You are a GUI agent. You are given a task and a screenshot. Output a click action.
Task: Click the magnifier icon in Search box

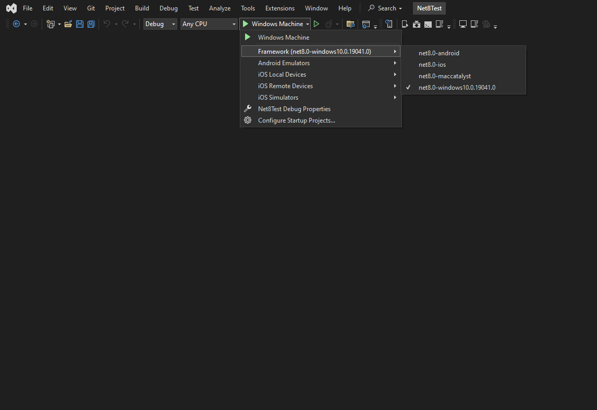pyautogui.click(x=371, y=8)
